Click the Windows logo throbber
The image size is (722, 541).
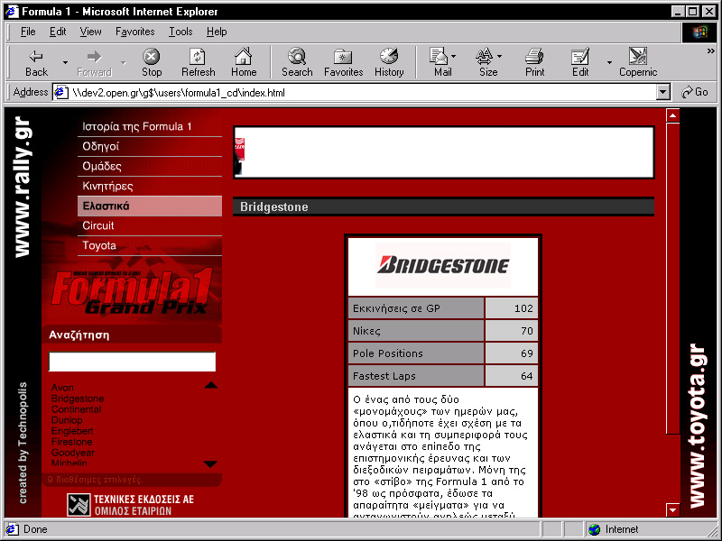[699, 32]
